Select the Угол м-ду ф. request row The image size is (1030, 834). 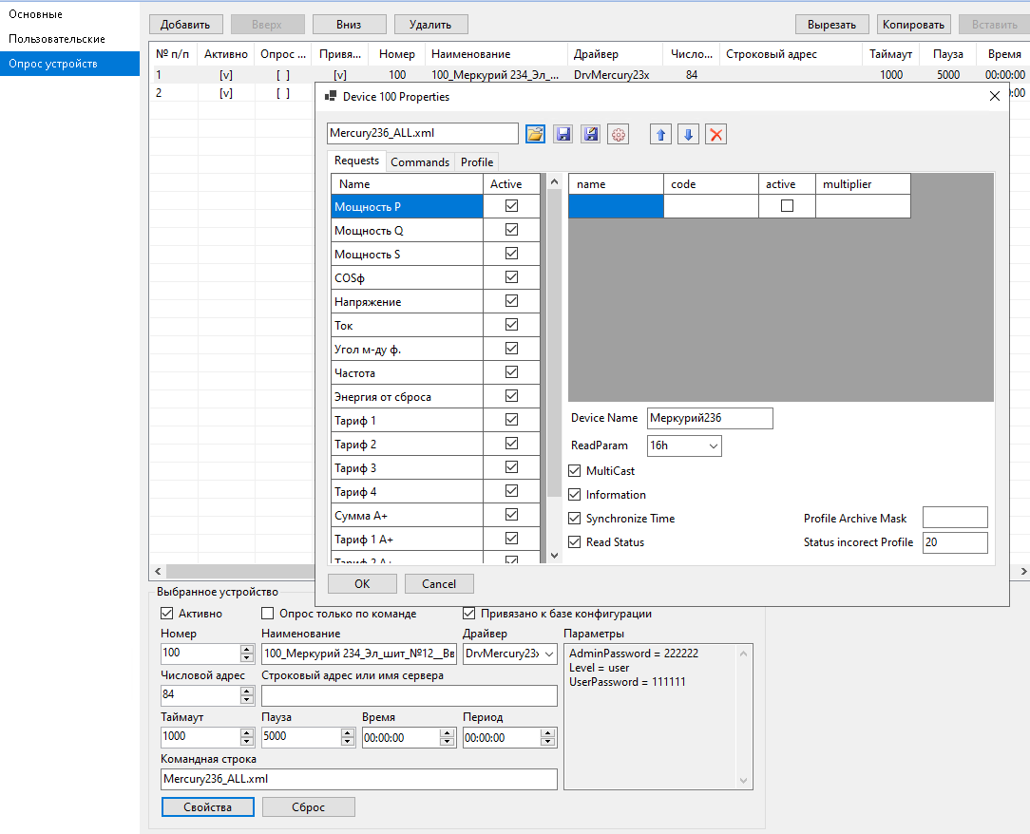(x=407, y=350)
